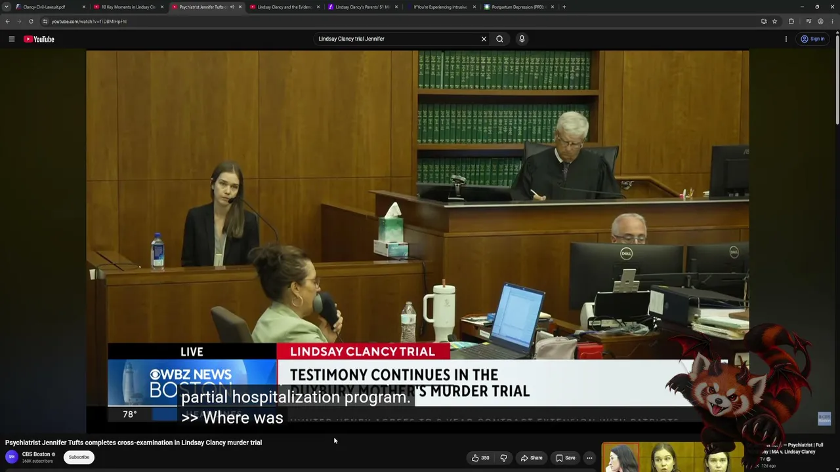Close the 'Lindsay Clancy and the Evidence' tab
This screenshot has width=840, height=472.
(318, 7)
